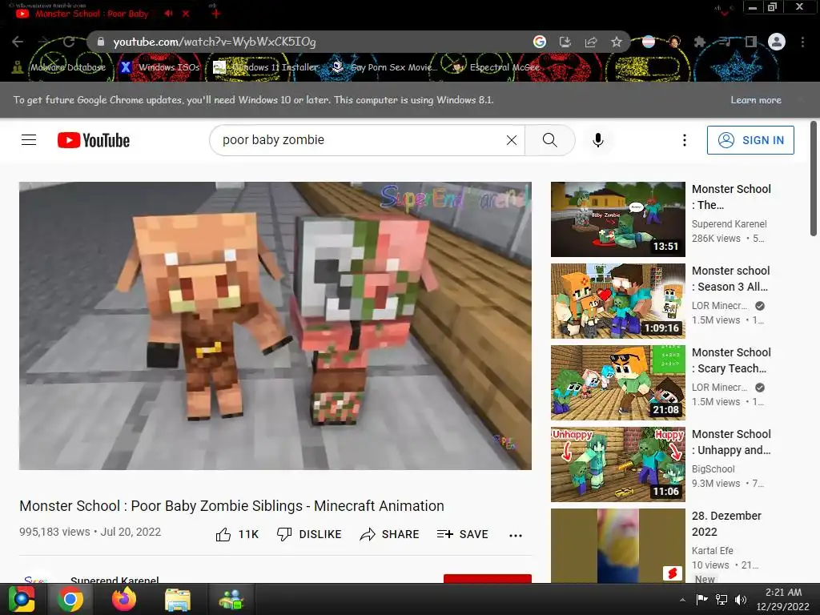The image size is (820, 615).
Task: Install the app via address bar icon
Action: point(565,42)
